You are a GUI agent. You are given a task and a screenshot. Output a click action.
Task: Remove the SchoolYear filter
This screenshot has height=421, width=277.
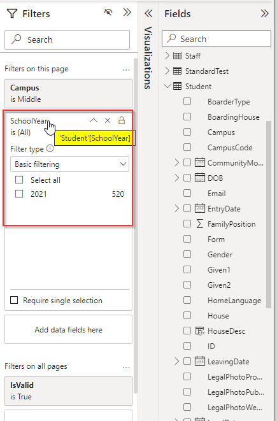pos(108,120)
